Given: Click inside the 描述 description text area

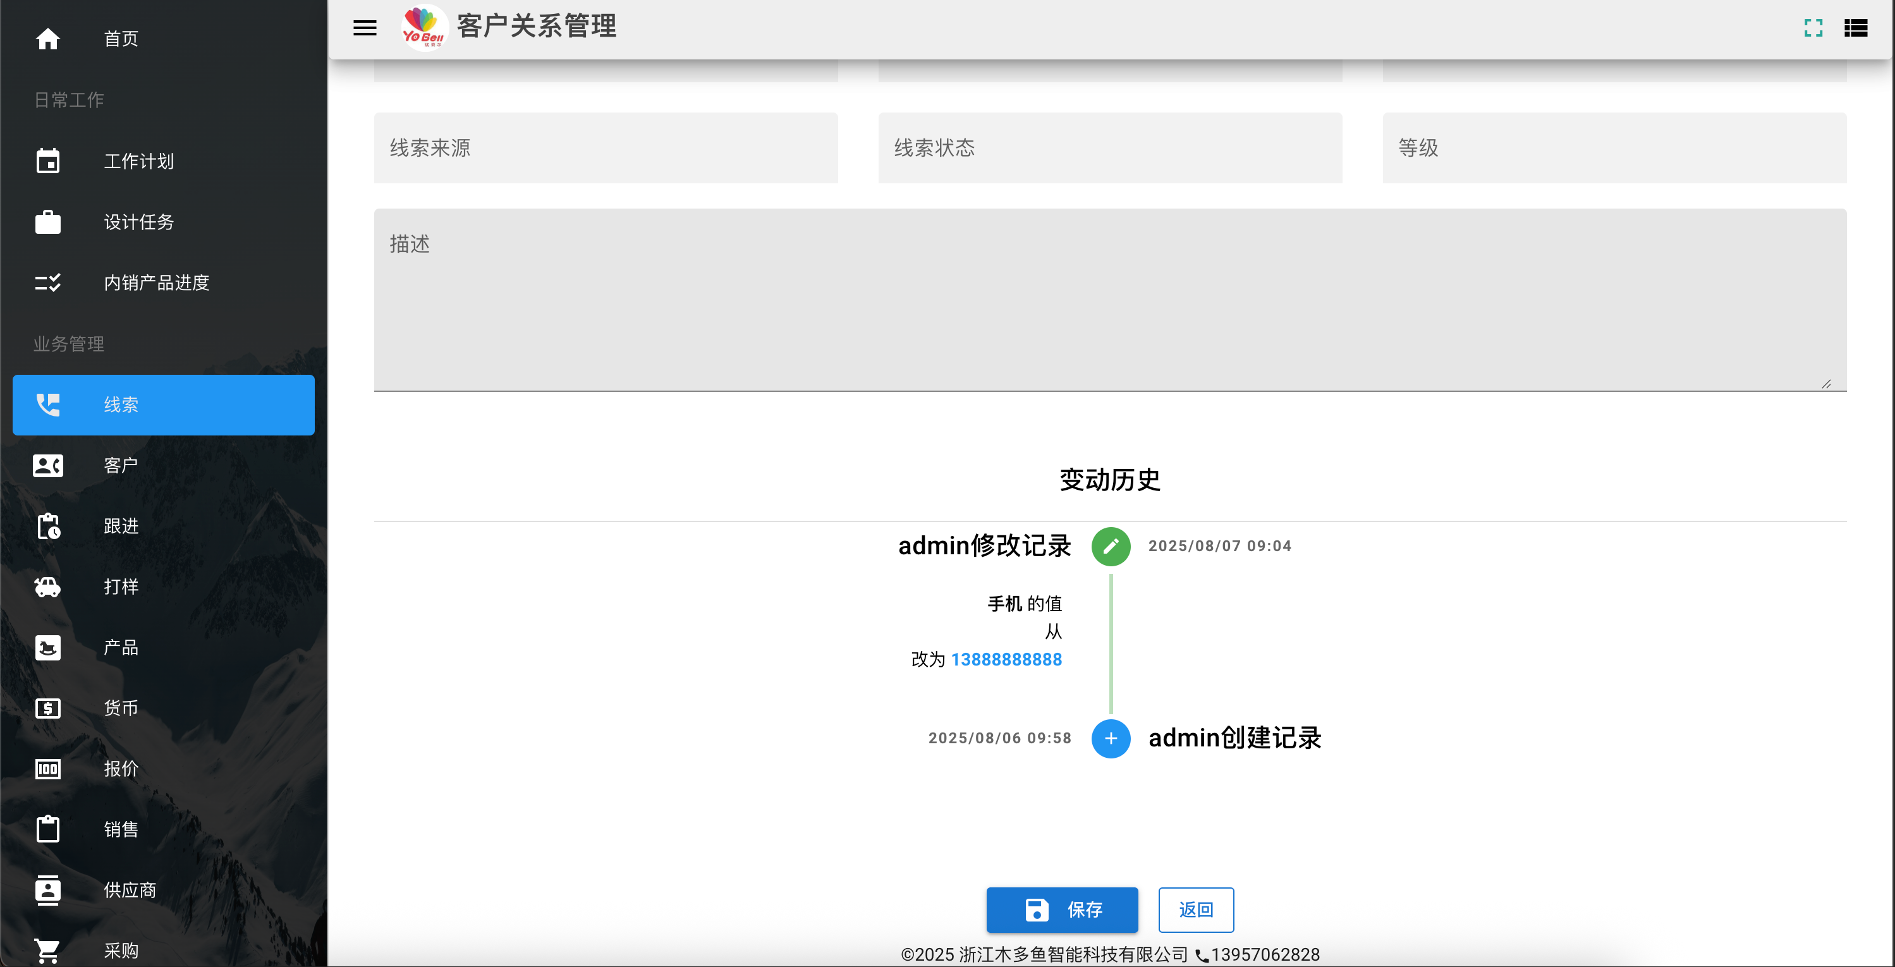Looking at the screenshot, I should pos(1110,300).
